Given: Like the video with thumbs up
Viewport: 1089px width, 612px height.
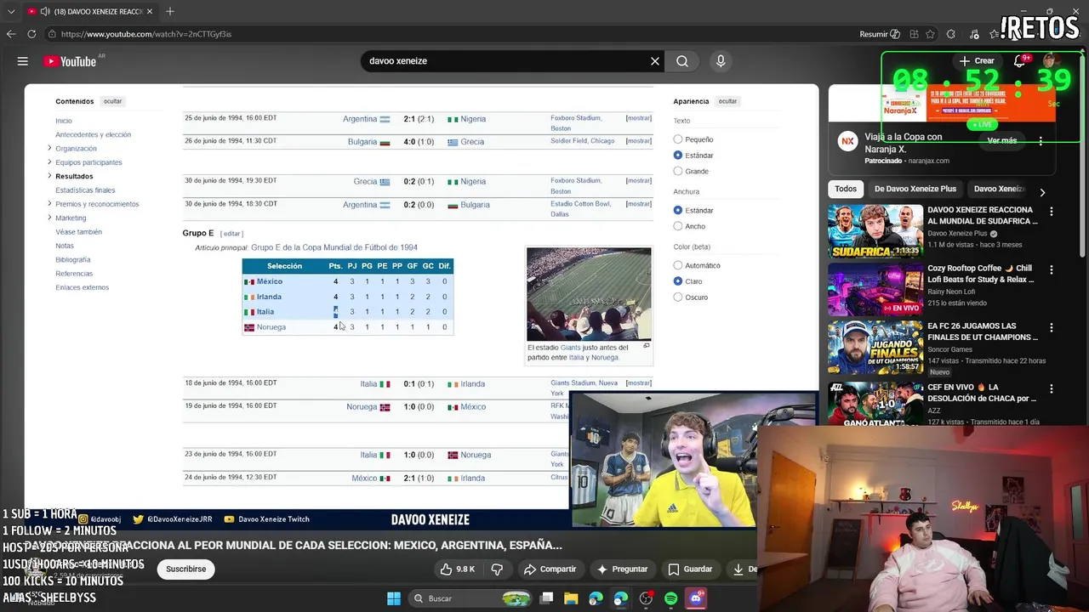Looking at the screenshot, I should pyautogui.click(x=458, y=569).
